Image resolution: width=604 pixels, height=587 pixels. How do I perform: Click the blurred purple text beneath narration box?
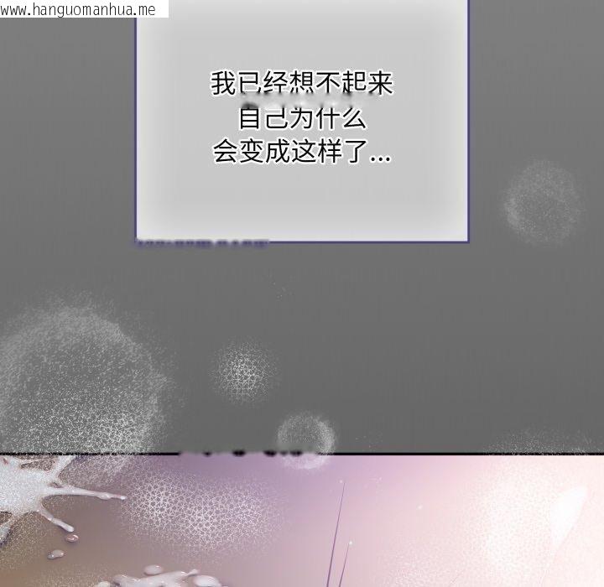[201, 245]
